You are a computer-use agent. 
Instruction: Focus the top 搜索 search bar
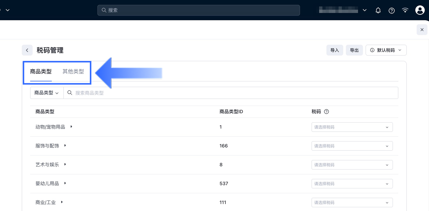click(x=199, y=10)
